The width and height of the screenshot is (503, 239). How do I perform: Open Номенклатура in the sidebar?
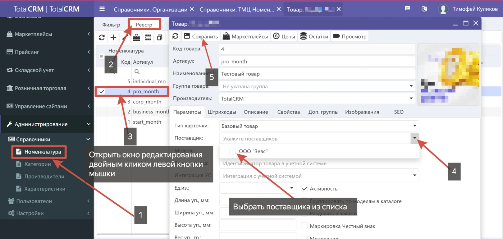click(43, 152)
